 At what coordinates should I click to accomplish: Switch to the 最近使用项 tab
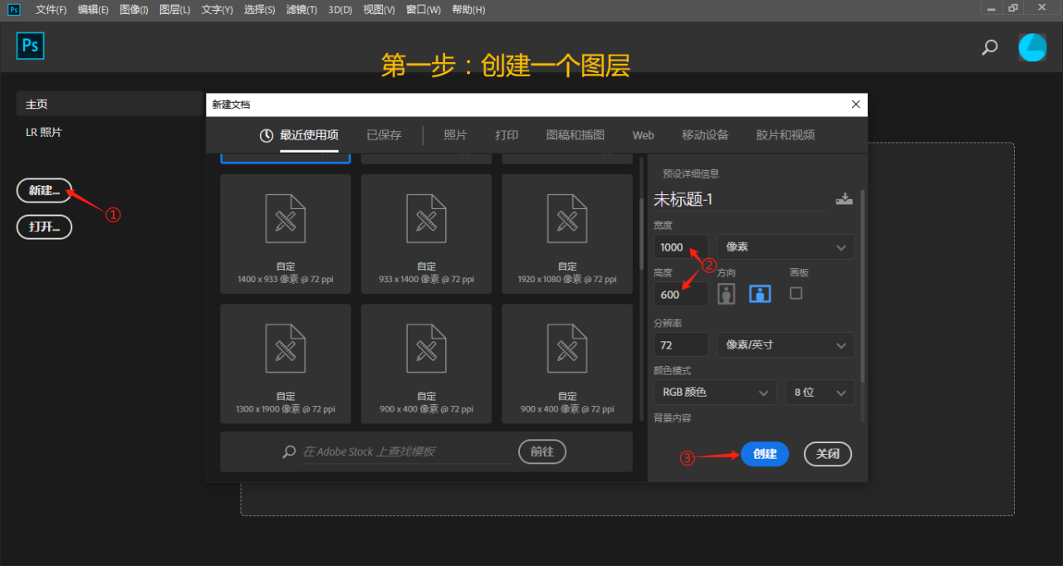coord(309,135)
